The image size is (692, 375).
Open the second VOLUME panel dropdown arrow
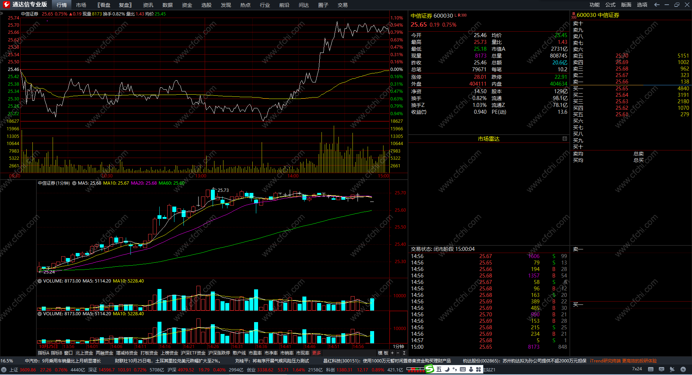pyautogui.click(x=40, y=314)
